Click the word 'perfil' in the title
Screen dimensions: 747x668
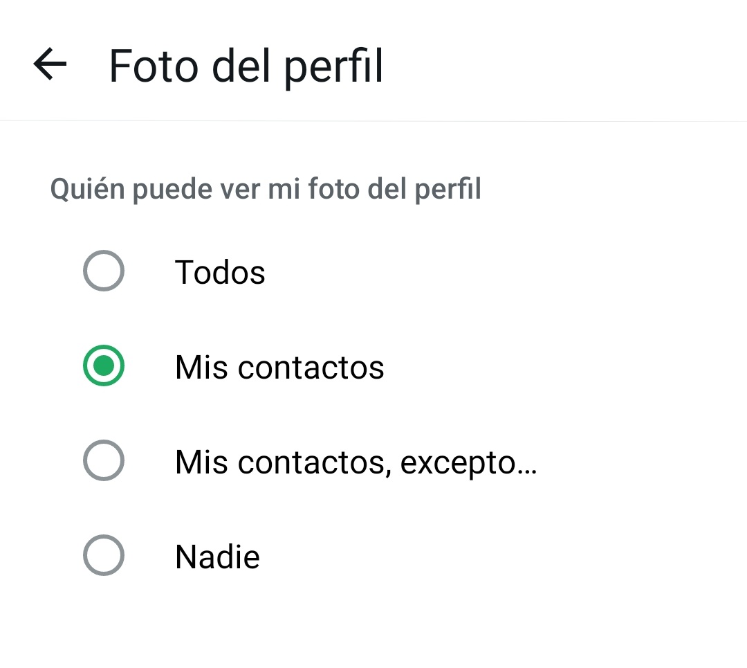pyautogui.click(x=333, y=67)
